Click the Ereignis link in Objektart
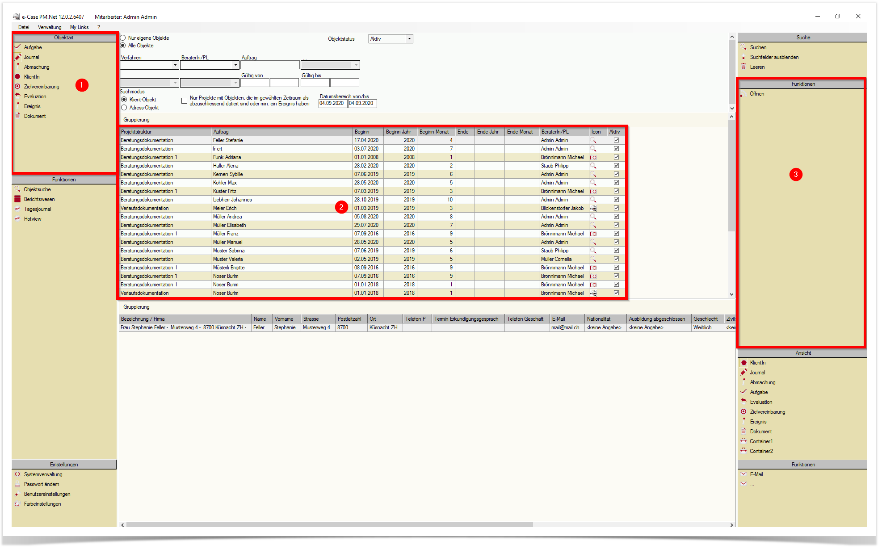Viewport: 882px width, 549px height. [32, 106]
